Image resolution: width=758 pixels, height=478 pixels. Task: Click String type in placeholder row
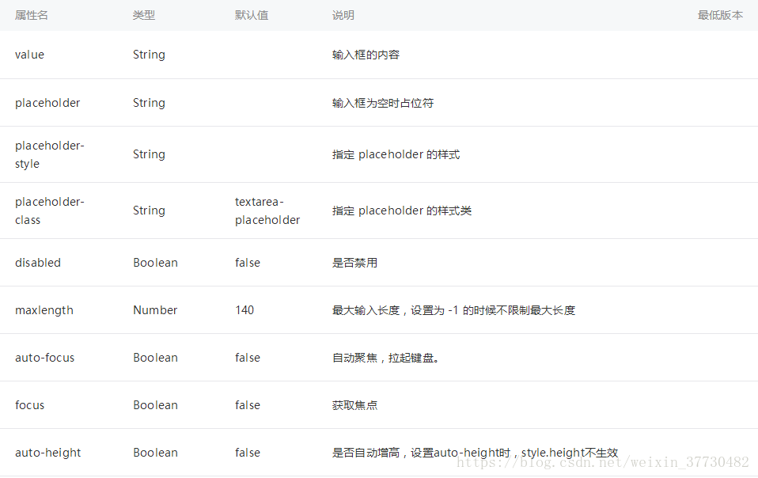pos(149,103)
